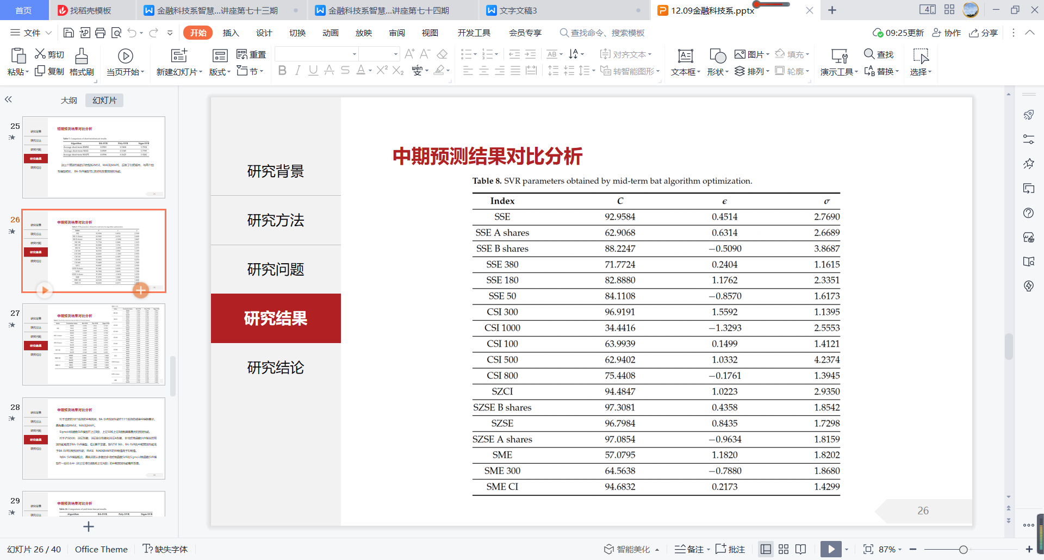
Task: Open the Animation (动画) ribbon tab
Action: 330,33
